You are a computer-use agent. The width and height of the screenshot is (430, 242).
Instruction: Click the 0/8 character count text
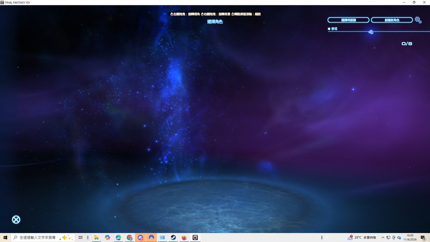[x=407, y=44]
